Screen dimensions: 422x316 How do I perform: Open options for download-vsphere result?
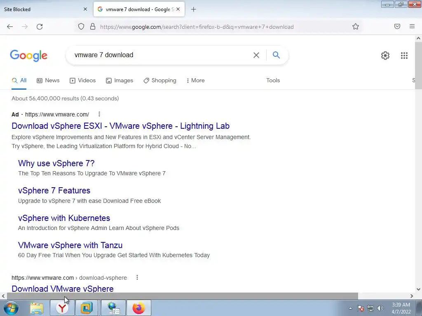pos(137,277)
